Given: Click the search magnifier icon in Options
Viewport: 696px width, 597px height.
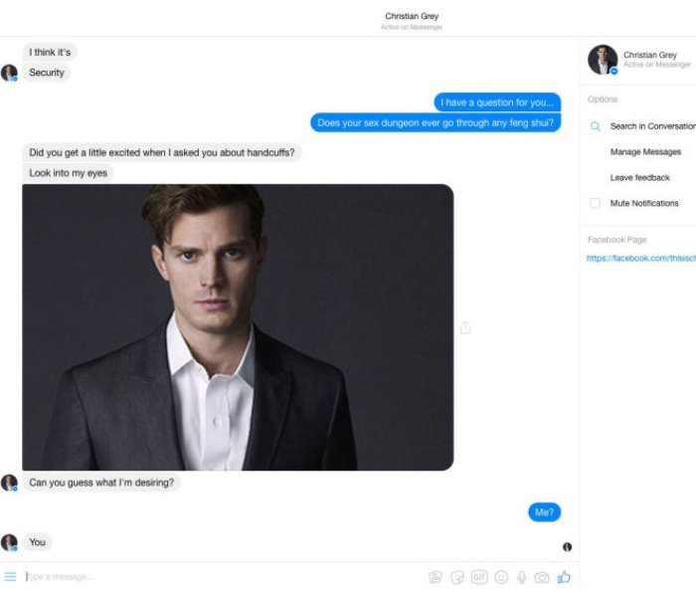Looking at the screenshot, I should [596, 126].
